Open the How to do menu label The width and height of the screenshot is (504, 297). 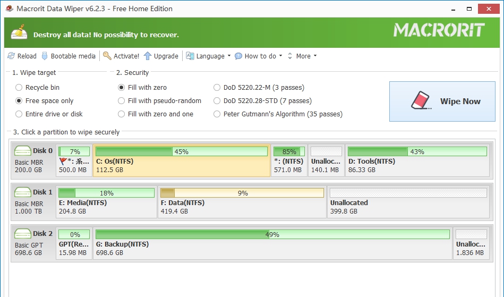[x=260, y=56]
